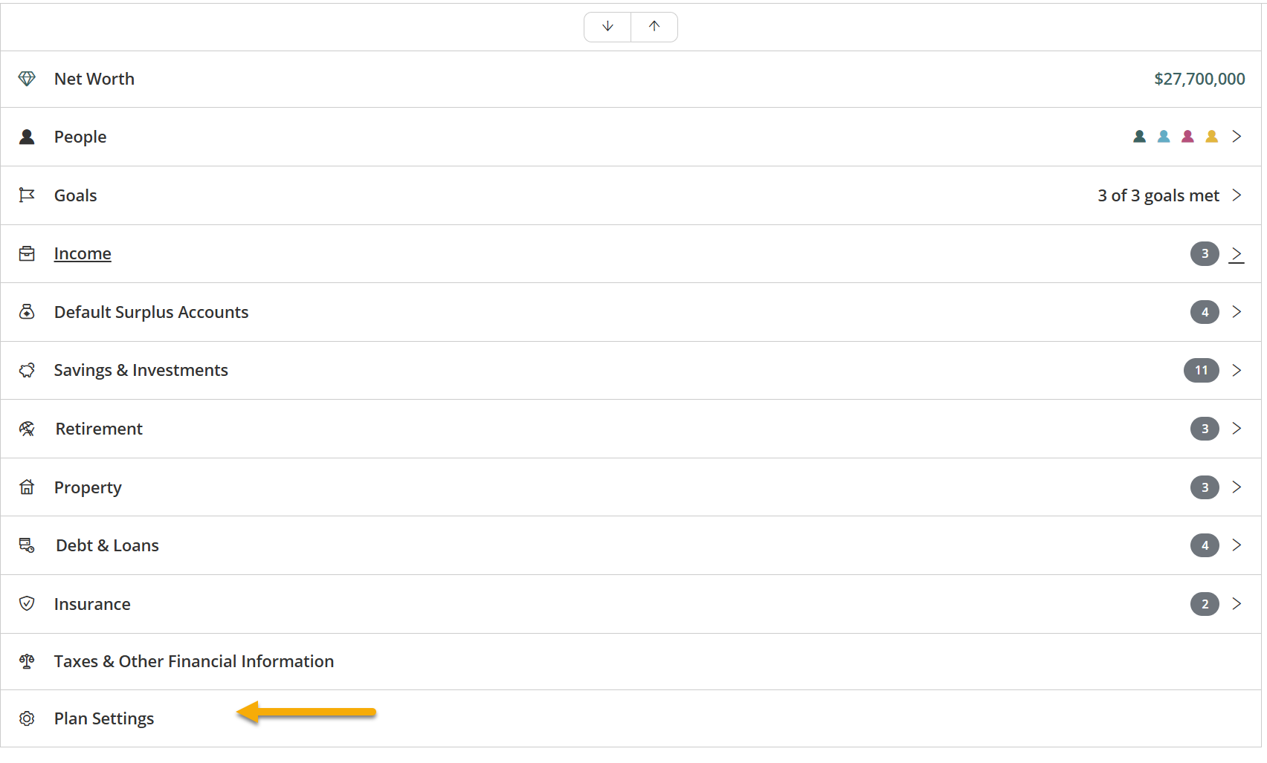Click the Goals flag icon
1267x763 pixels.
click(27, 195)
